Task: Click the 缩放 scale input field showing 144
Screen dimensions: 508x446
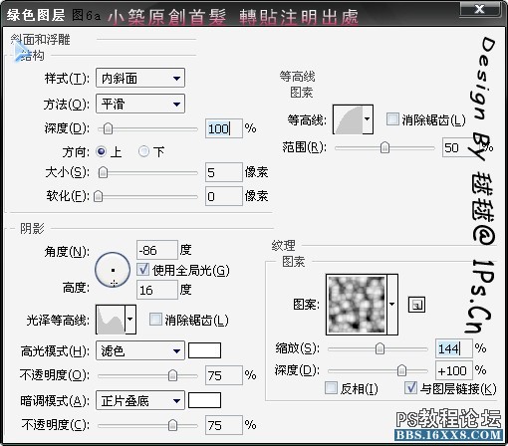Action: (453, 348)
